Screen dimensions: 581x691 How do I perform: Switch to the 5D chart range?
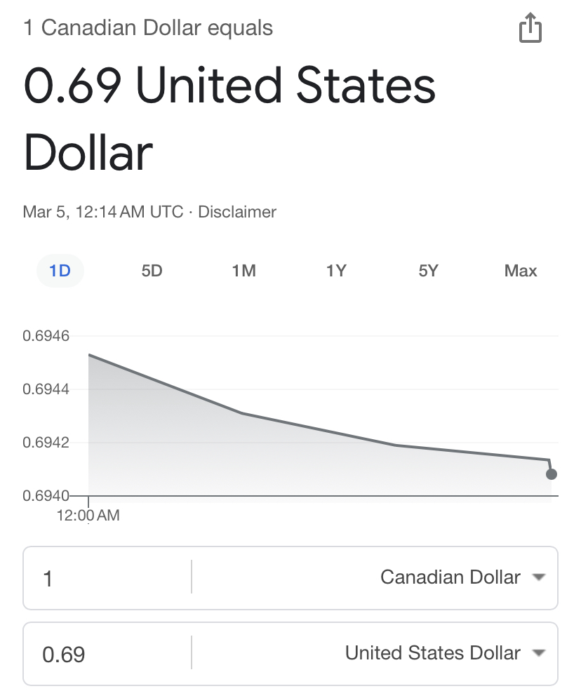click(152, 271)
